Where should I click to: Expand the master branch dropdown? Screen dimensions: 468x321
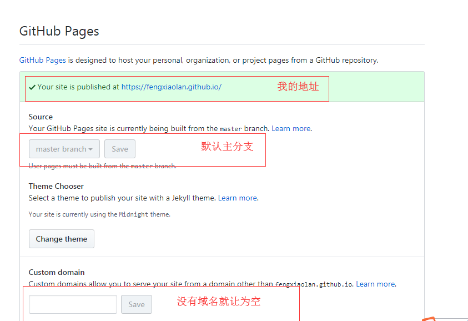coord(64,149)
